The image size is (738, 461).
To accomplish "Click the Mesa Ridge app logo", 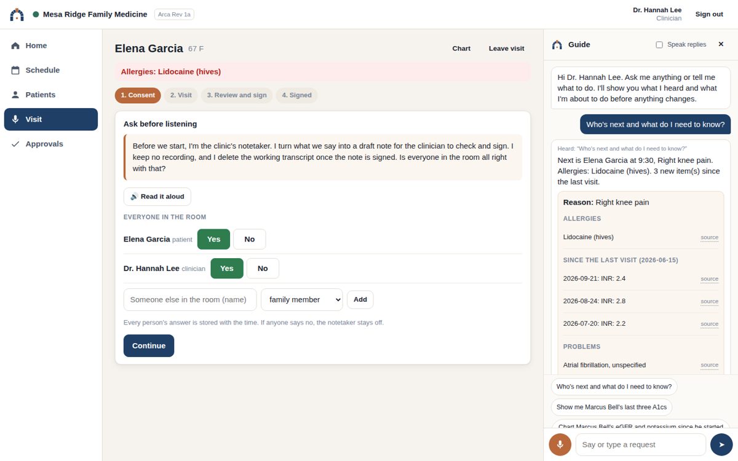I will point(17,14).
